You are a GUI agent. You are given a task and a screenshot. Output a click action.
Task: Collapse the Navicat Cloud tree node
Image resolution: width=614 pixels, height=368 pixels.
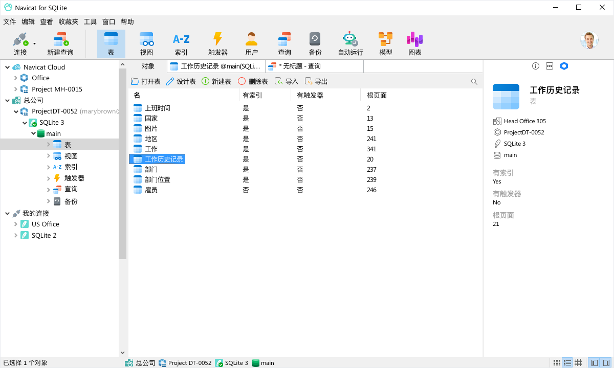[7, 67]
